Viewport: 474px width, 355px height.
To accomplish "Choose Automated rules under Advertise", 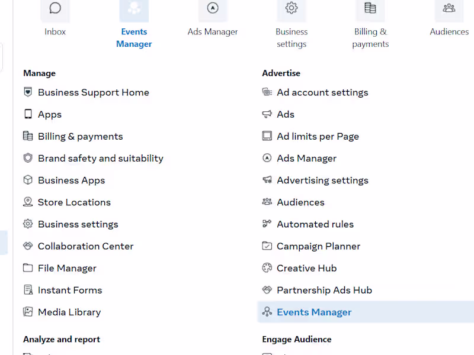I will 315,224.
